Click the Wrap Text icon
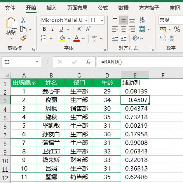Viewport: 183px width, 183px height. [x=142, y=20]
